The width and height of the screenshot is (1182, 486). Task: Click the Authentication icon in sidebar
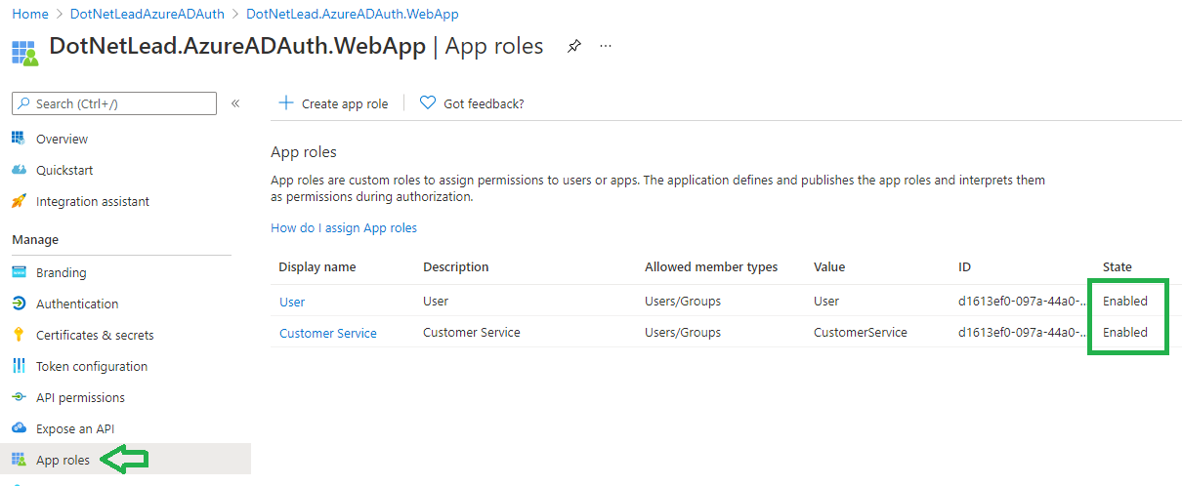[19, 304]
